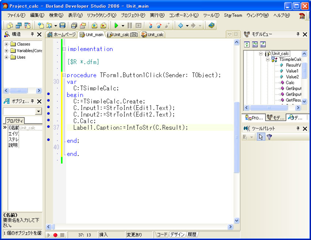This screenshot has width=311, height=240.
Task: Click the Trace Into debug icon
Action: tap(151, 25)
